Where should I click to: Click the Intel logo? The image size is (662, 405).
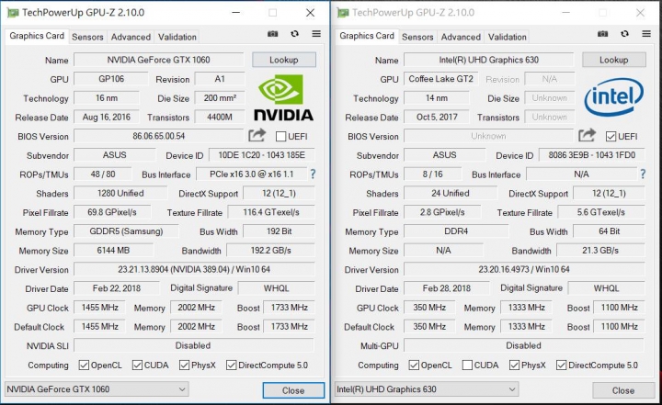click(x=614, y=97)
